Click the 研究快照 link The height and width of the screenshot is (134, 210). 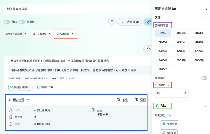[x=18, y=100]
